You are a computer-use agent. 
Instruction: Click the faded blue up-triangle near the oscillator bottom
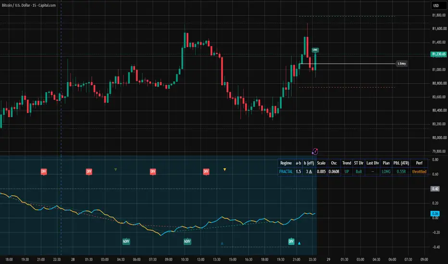(222, 243)
